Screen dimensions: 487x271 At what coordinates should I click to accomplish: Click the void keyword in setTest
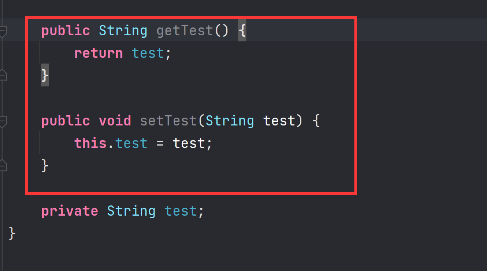[x=115, y=121]
